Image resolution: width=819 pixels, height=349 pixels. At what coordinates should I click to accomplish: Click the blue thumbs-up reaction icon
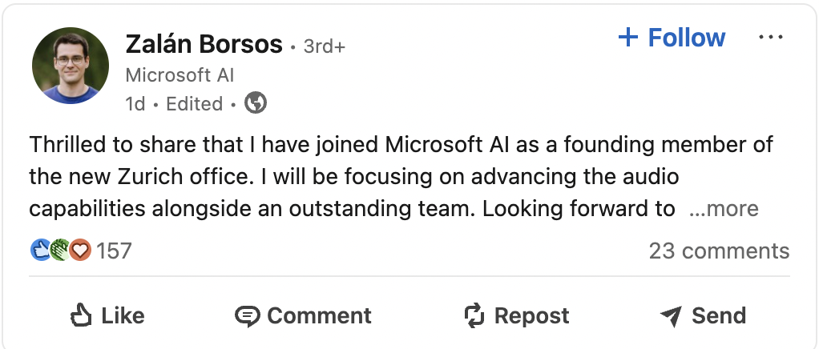41,251
